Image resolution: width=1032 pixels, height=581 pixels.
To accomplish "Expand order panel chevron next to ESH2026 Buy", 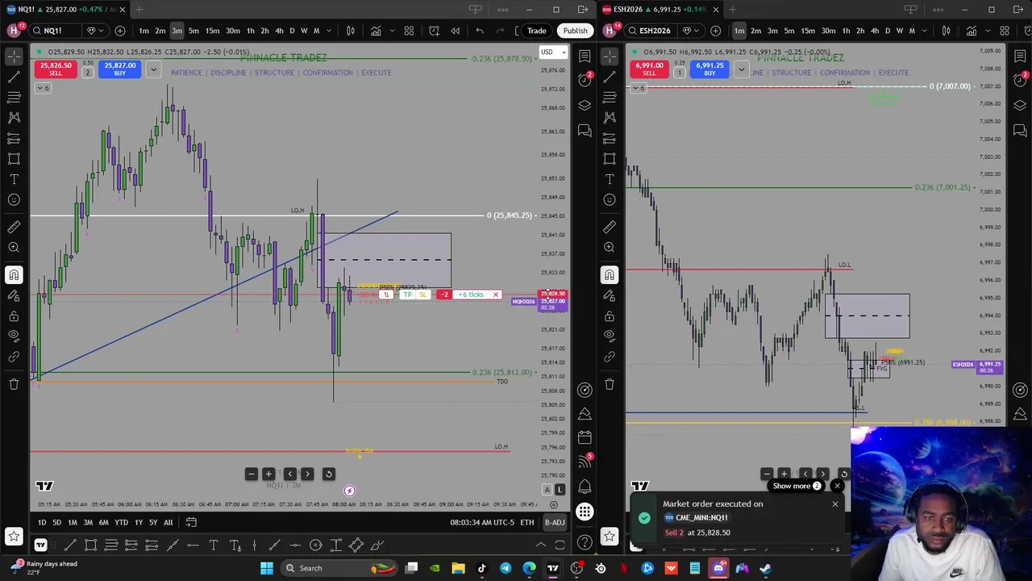I will [x=741, y=69].
